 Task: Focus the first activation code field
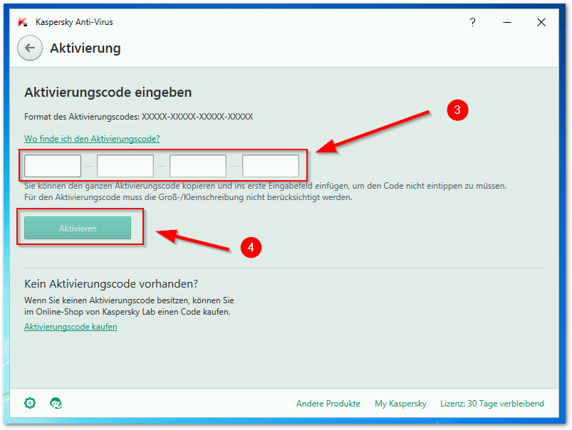click(x=53, y=166)
